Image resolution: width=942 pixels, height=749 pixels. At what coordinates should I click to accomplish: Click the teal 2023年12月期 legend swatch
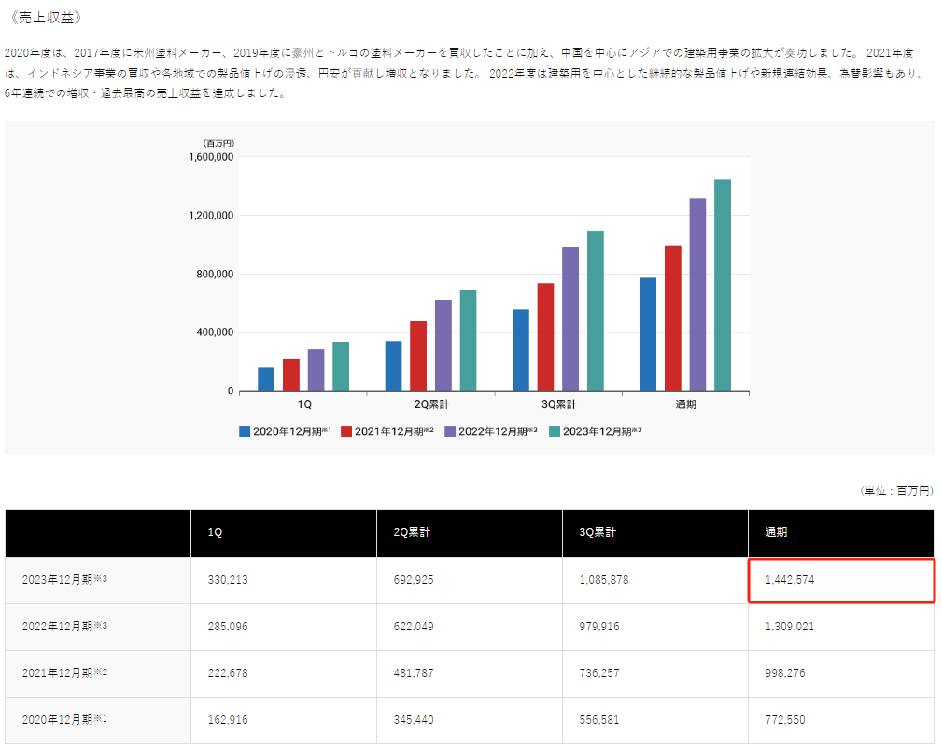[x=554, y=431]
